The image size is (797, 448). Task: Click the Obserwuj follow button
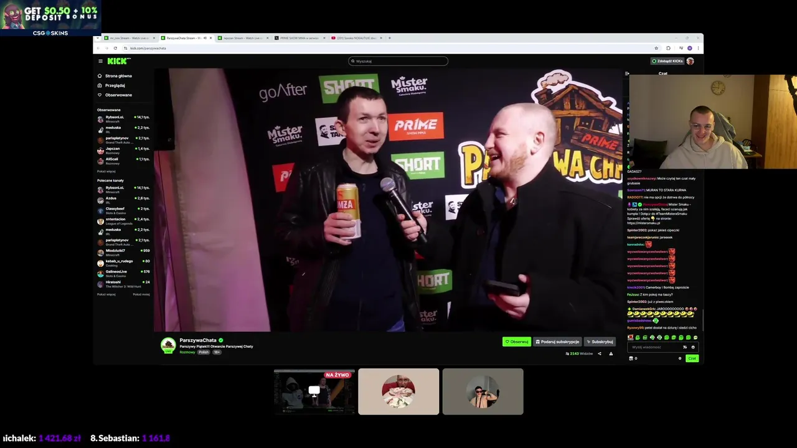pyautogui.click(x=517, y=342)
